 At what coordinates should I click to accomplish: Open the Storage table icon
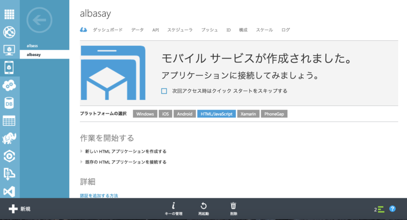tap(9, 121)
